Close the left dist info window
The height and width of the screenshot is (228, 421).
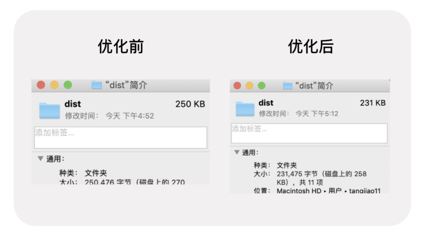pos(41,85)
